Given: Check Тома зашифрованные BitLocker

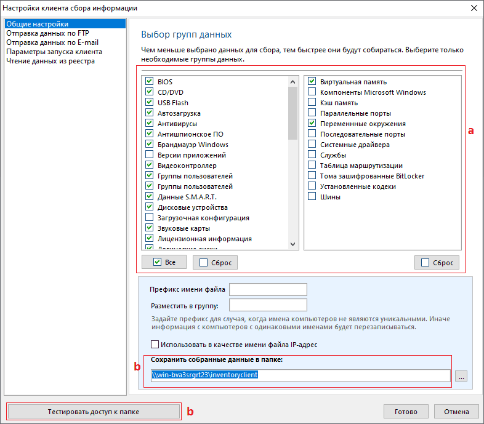Looking at the screenshot, I should tap(312, 176).
